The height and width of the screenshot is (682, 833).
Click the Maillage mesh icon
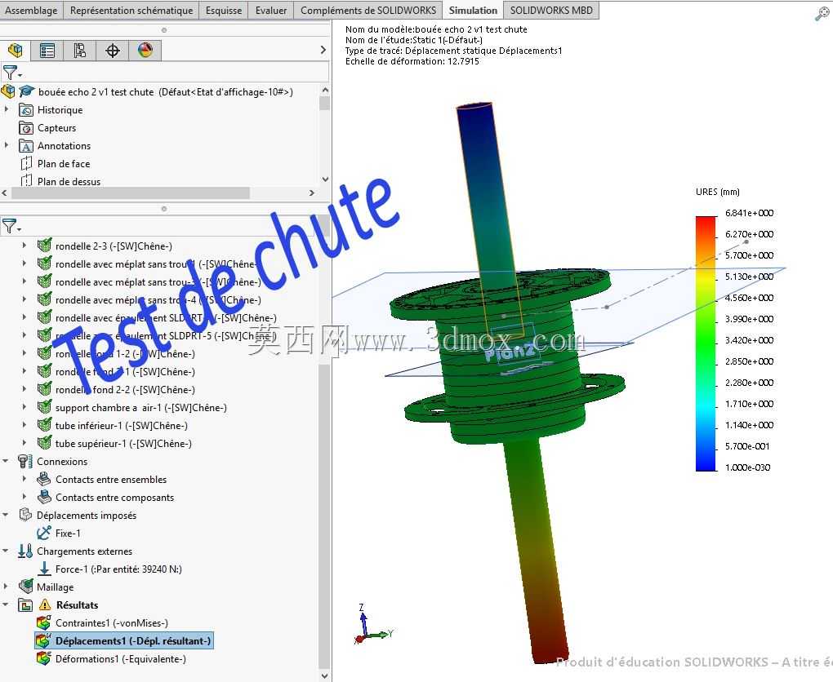tap(25, 587)
